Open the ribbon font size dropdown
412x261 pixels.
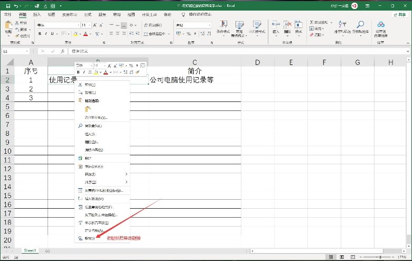(90, 25)
